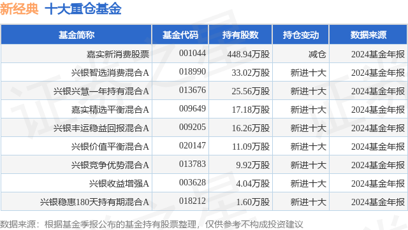The height and width of the screenshot is (230, 408).
Task: Select the fund name 兴银稳惠180天持有期混合A
Action: 94,202
